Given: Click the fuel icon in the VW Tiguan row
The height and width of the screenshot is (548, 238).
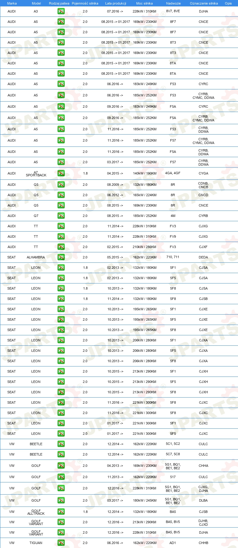Looking at the screenshot, I should click(x=61, y=543).
